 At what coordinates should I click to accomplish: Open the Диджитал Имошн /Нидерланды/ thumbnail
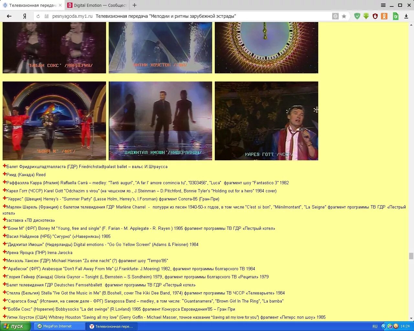(x=160, y=121)
